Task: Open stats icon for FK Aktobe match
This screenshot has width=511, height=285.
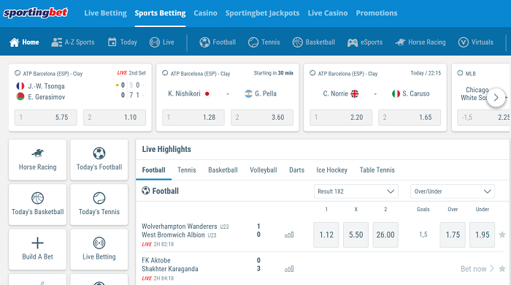Action: (289, 269)
